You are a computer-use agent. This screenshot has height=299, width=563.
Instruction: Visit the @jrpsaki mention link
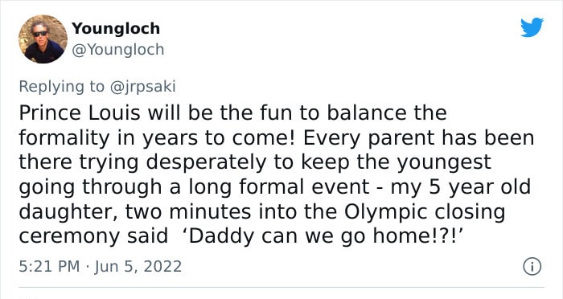tap(143, 87)
